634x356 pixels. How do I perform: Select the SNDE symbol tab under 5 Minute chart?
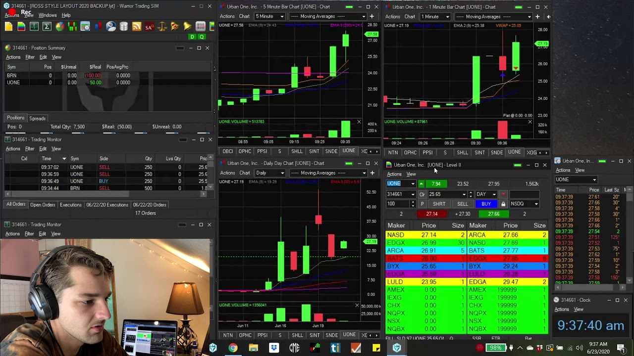[331, 151]
